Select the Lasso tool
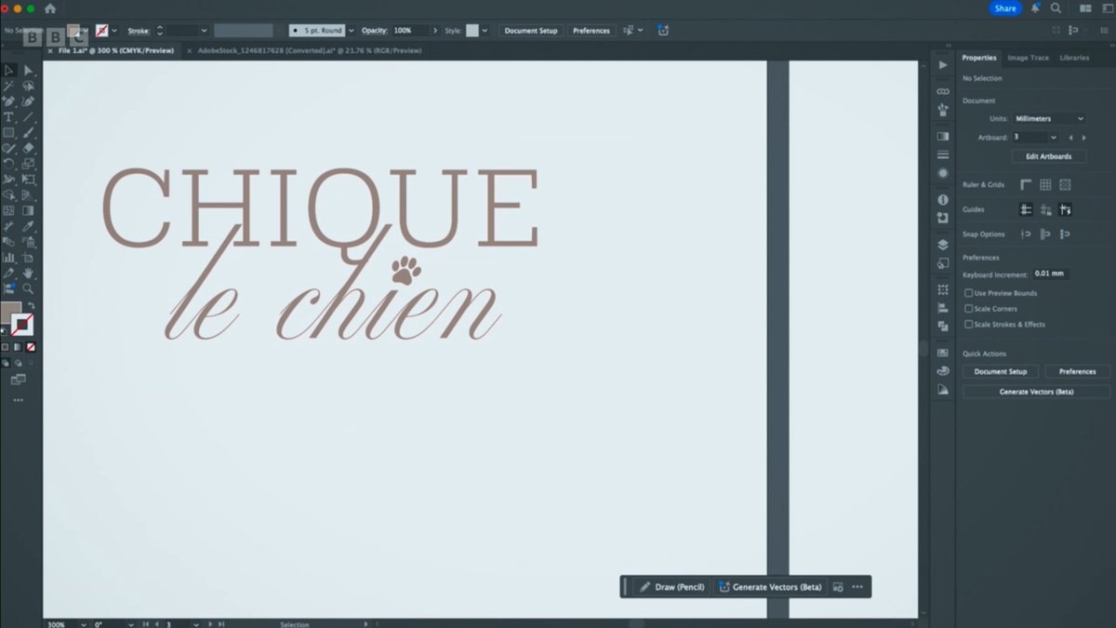 click(29, 86)
